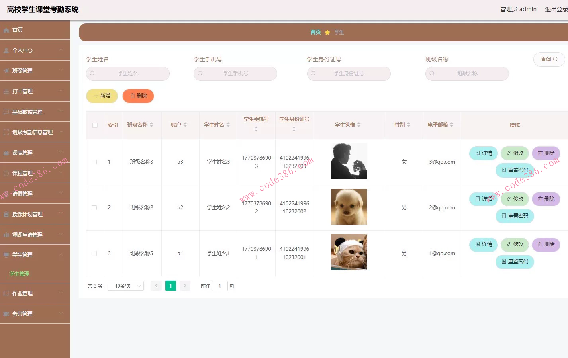Click the 打卡管理 sidebar icon
The image size is (568, 358).
[x=6, y=91]
